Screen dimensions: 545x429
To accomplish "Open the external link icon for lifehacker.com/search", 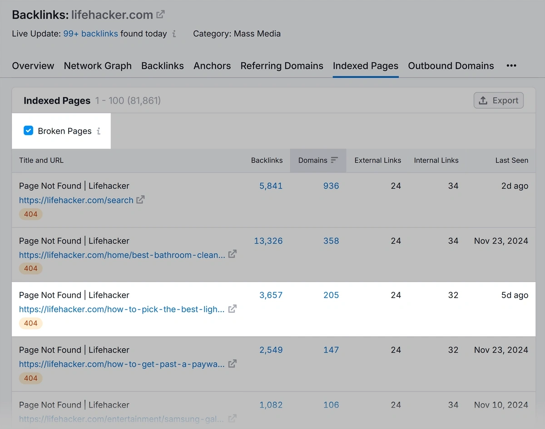I will coord(140,200).
